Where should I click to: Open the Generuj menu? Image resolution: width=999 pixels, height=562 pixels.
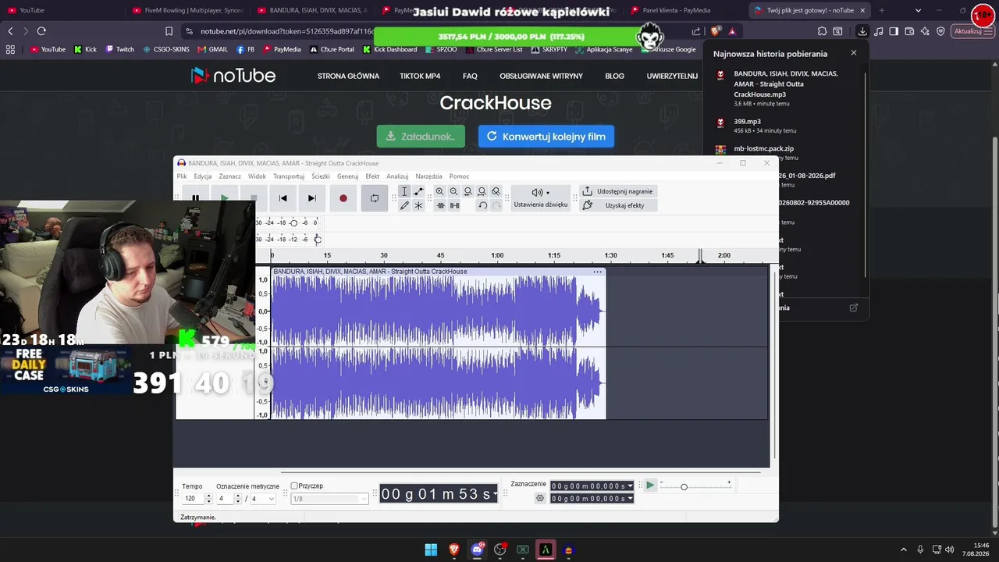point(347,176)
